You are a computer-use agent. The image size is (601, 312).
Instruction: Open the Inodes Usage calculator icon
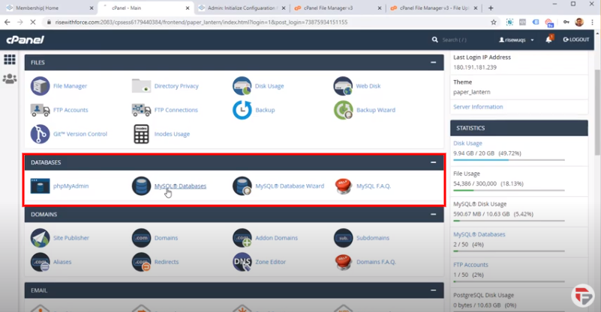coord(141,134)
